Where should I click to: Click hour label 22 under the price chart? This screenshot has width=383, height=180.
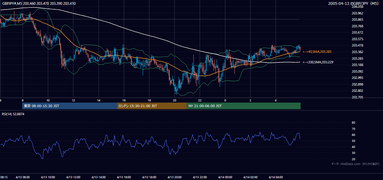[x=200, y=100]
